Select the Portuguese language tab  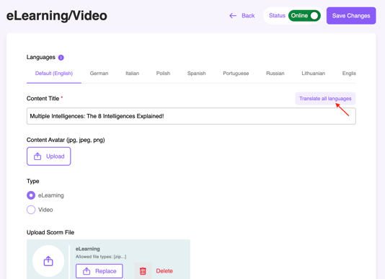point(236,74)
